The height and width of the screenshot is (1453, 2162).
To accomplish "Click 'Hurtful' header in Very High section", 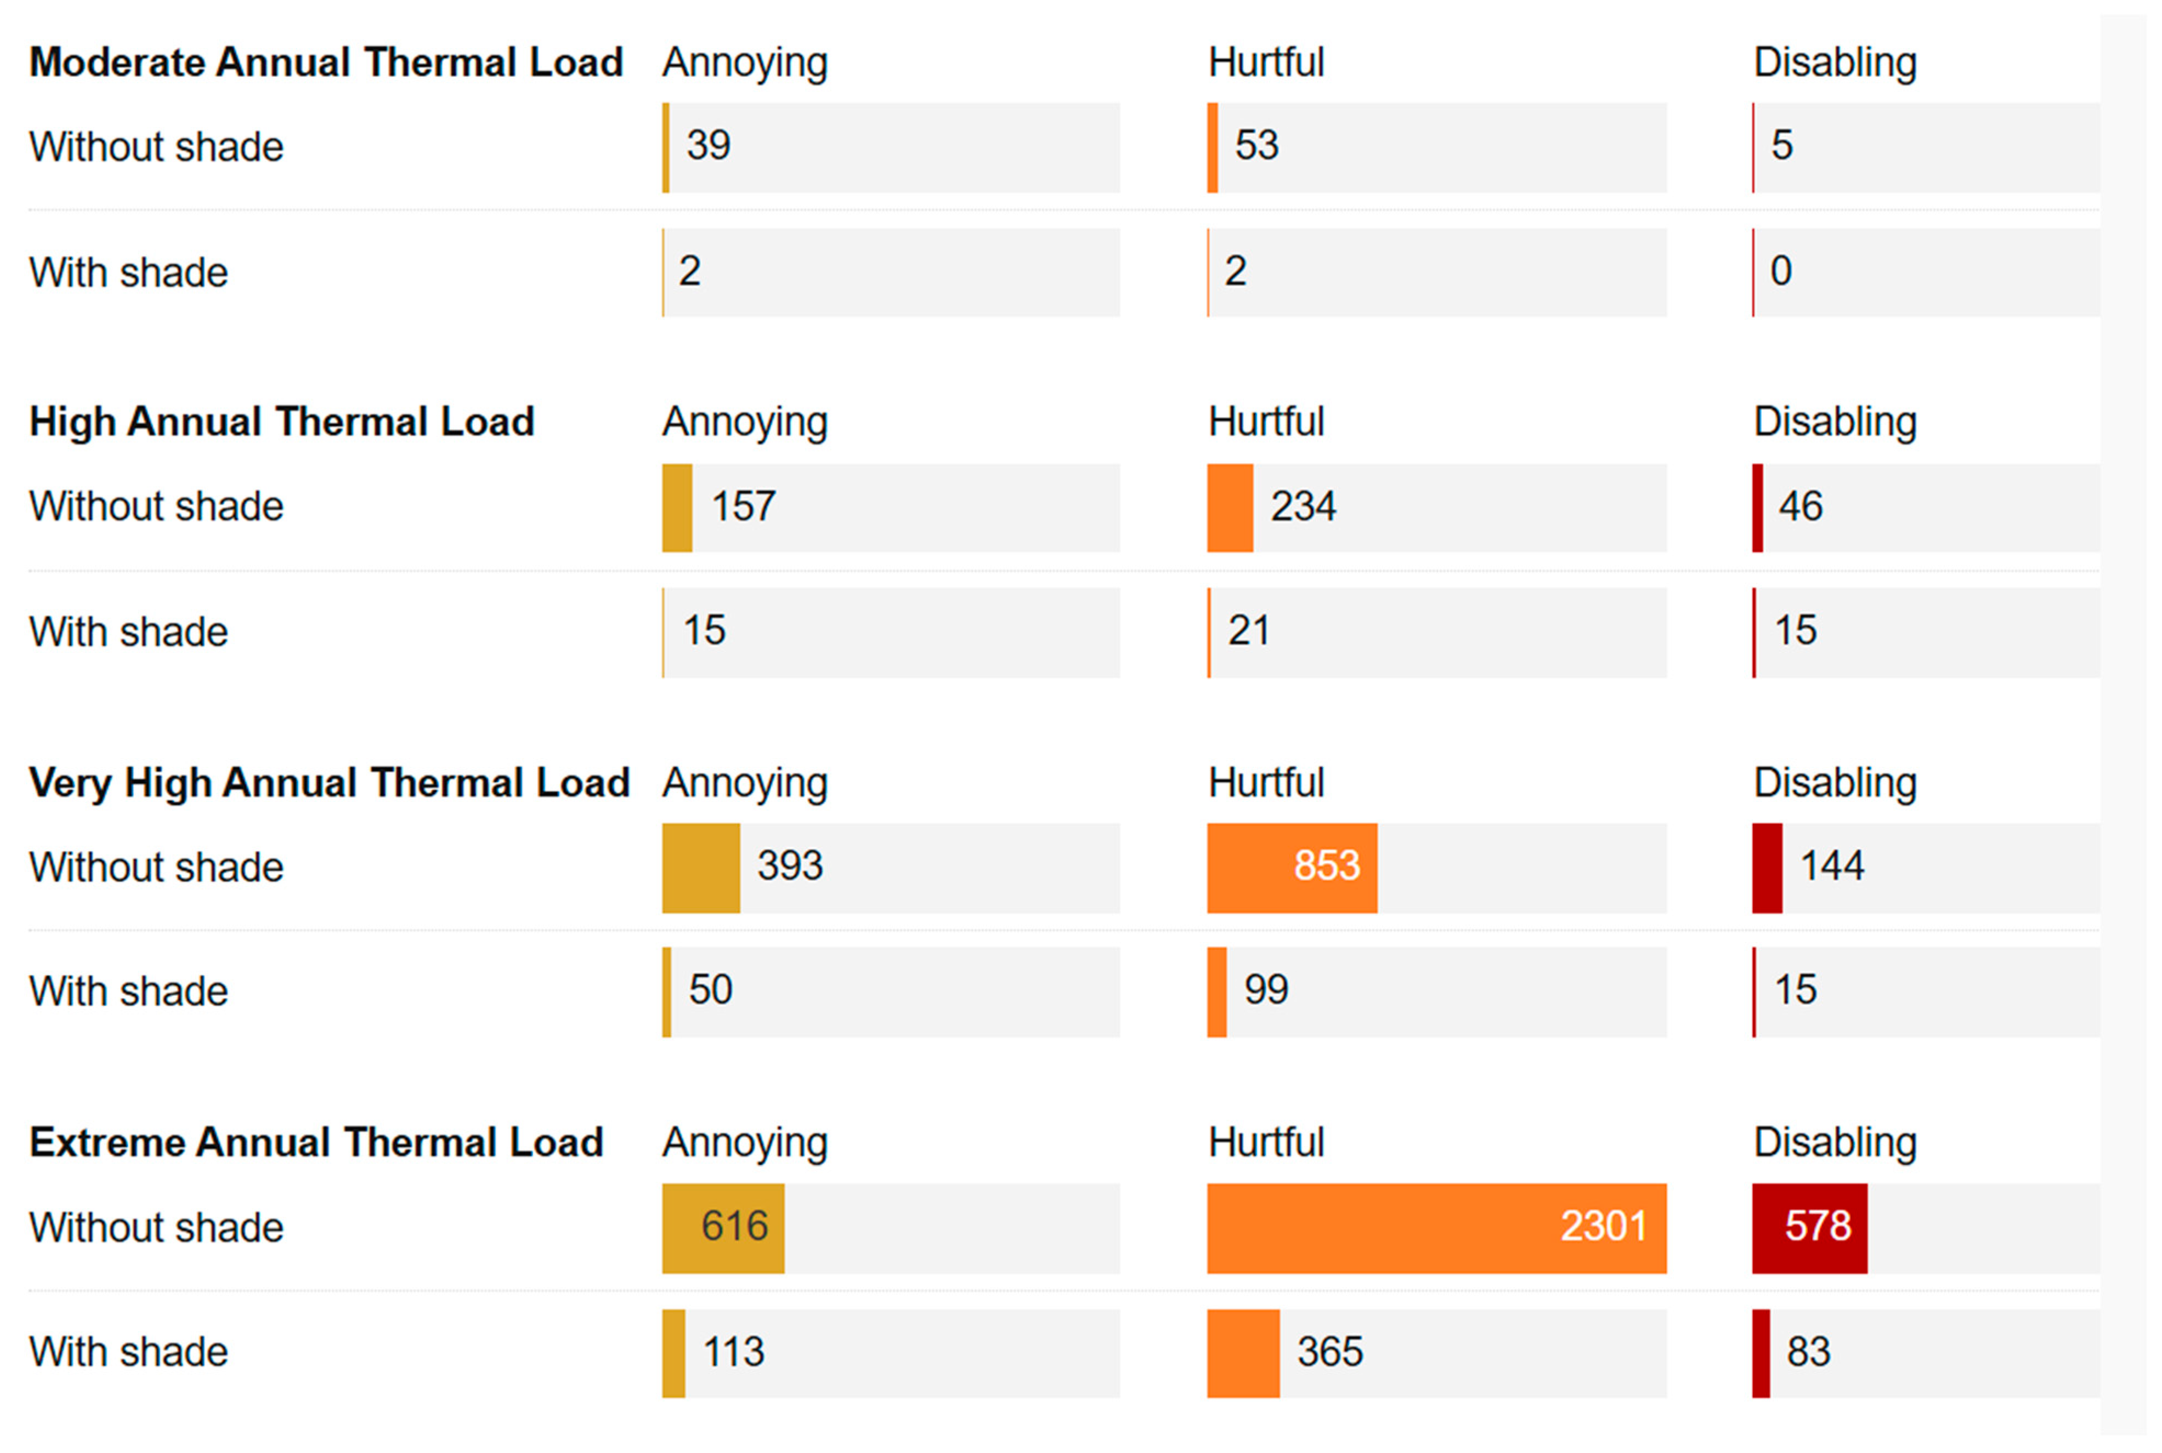I will pyautogui.click(x=1265, y=783).
